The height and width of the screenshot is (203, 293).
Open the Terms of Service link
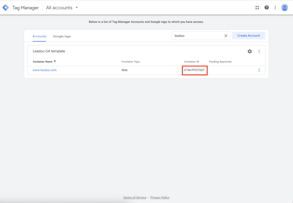(134, 197)
